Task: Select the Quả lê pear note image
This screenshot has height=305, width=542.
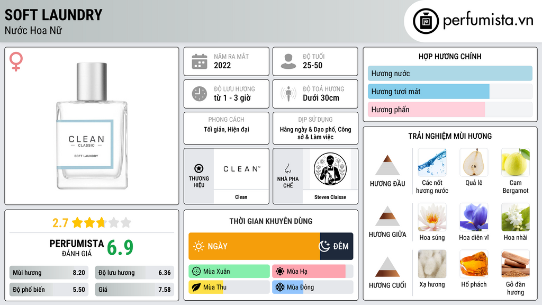Action: tap(474, 162)
